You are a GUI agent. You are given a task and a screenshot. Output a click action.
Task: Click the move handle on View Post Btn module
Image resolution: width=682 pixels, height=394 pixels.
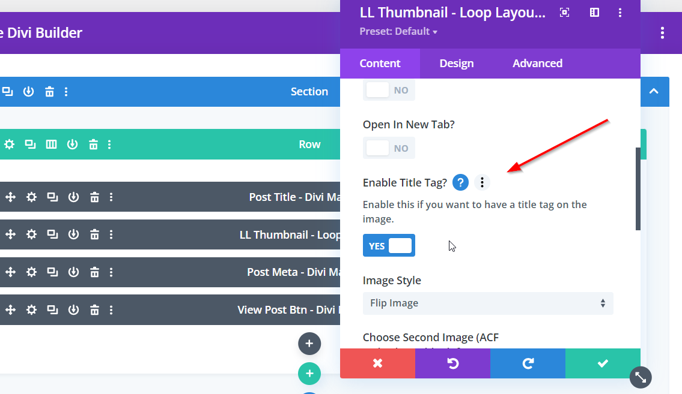10,310
